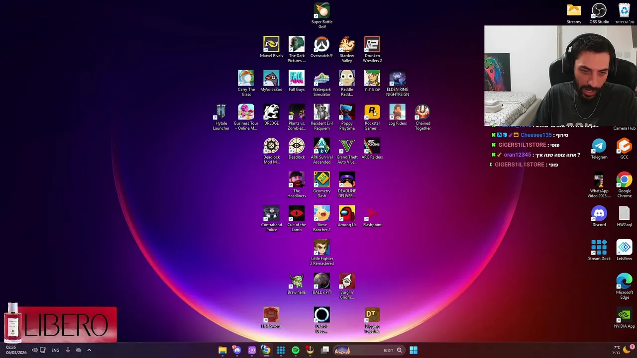Open Chained Together desktop icon
This screenshot has height=358, width=637.
click(423, 117)
